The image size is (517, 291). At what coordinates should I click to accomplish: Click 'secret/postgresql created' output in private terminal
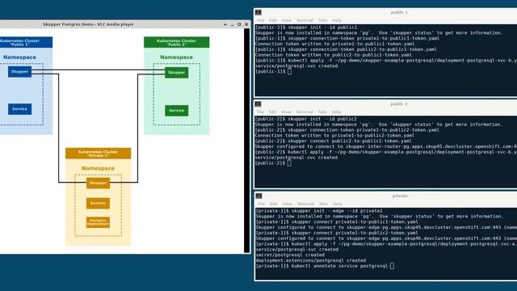(x=290, y=255)
